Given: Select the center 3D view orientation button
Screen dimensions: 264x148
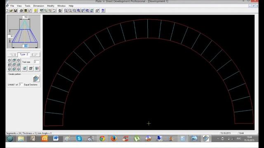Looking at the screenshot, I should 14,65.
